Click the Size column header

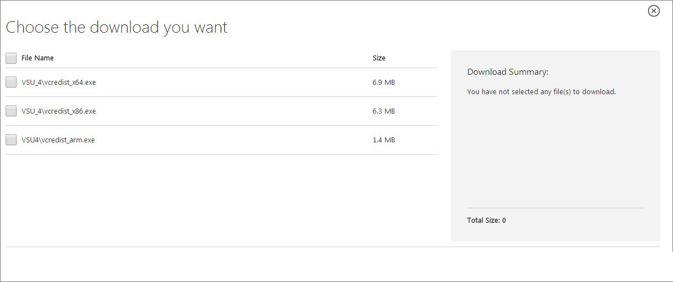click(x=379, y=58)
